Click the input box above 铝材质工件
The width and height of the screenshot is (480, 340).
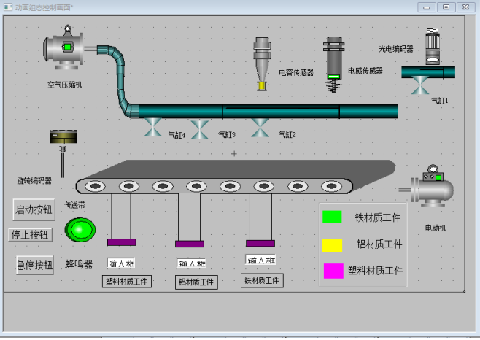tap(190, 263)
